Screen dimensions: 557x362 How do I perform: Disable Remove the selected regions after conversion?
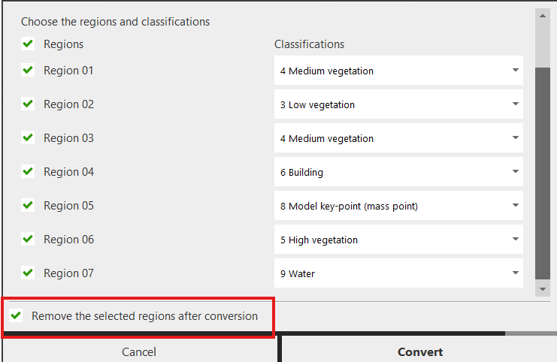16,315
